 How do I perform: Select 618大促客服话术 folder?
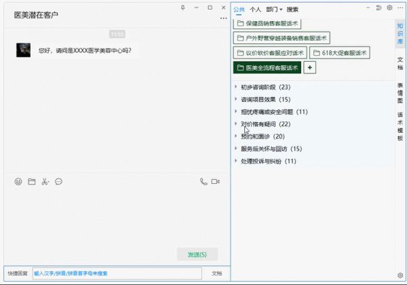click(339, 52)
